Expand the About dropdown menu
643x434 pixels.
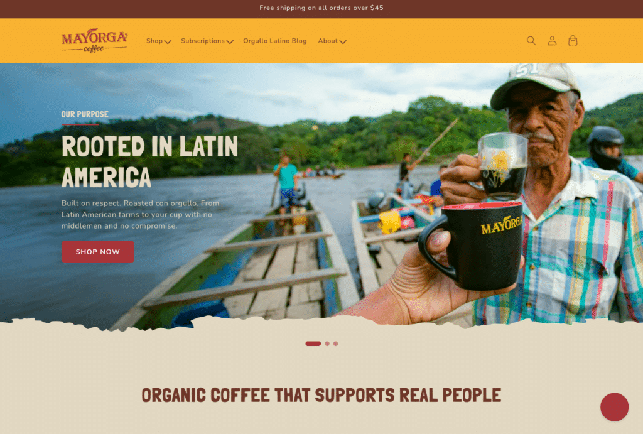pyautogui.click(x=332, y=41)
